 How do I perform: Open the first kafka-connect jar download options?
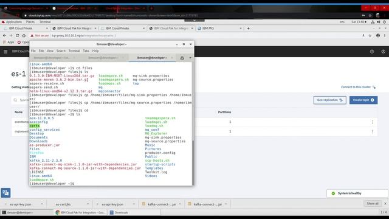pos(180,204)
